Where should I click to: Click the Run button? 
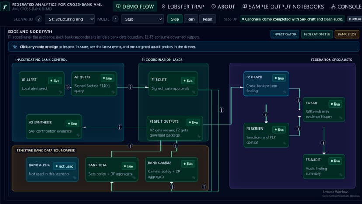point(191,19)
